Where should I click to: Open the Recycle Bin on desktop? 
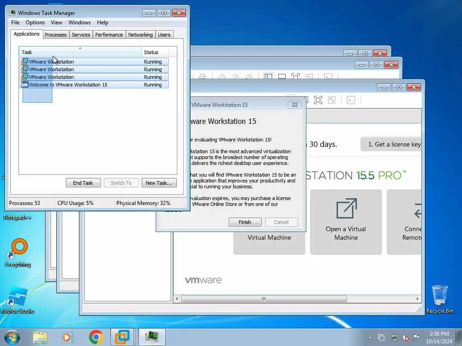click(439, 299)
